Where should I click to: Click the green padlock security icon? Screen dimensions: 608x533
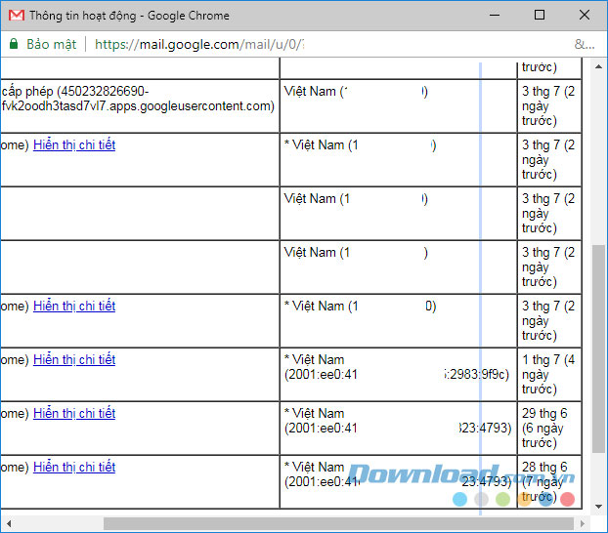(14, 44)
